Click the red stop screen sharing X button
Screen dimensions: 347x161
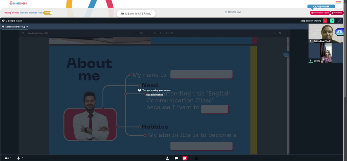[x=325, y=21]
